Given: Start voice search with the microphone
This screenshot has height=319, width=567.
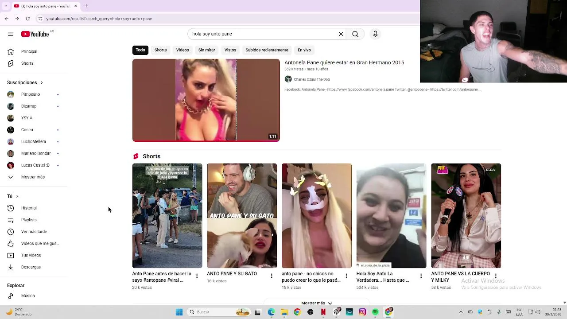Looking at the screenshot, I should [375, 34].
